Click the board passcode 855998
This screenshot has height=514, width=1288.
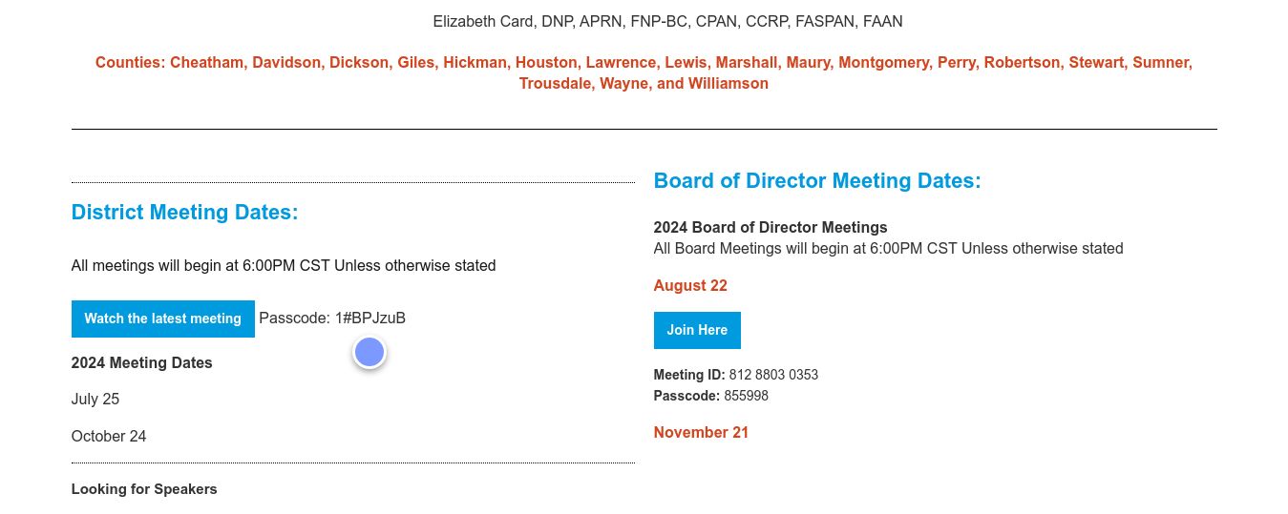(746, 396)
